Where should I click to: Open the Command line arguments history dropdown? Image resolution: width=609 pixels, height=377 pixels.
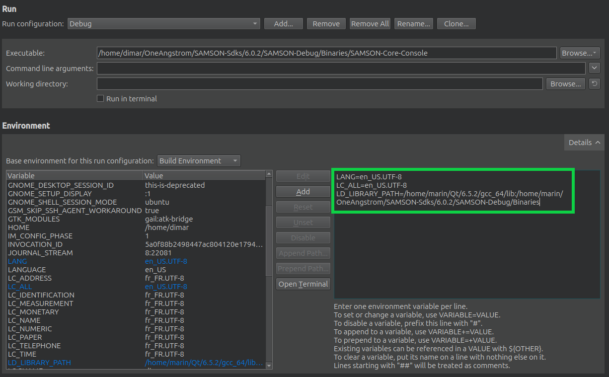(595, 68)
